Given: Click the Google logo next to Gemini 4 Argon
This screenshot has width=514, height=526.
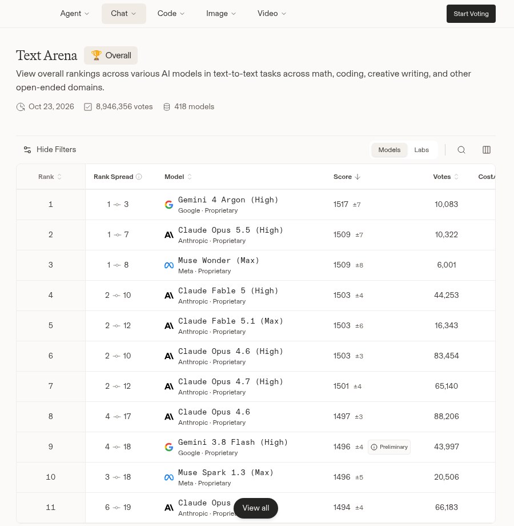Looking at the screenshot, I should (169, 204).
